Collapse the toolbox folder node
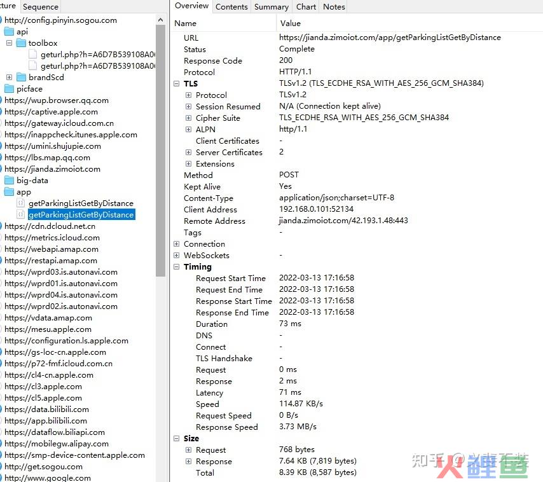 [10, 43]
